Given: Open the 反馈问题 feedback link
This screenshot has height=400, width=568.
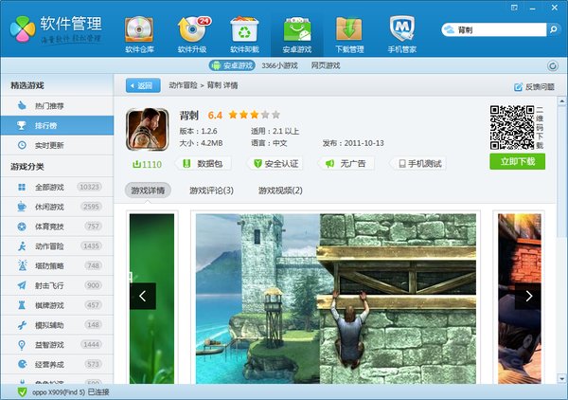Looking at the screenshot, I should click(x=536, y=86).
